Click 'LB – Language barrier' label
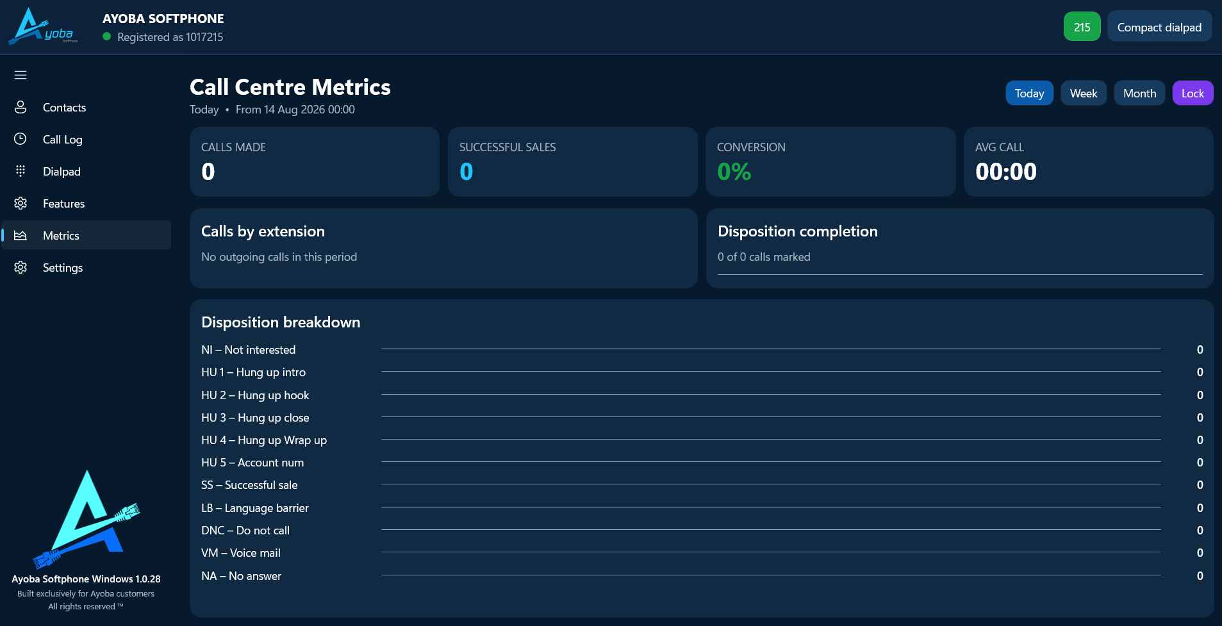The height and width of the screenshot is (626, 1222). click(255, 508)
